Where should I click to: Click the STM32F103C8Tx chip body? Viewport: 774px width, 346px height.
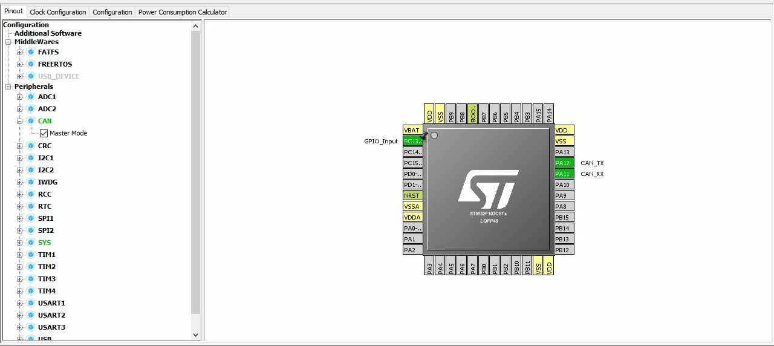(x=489, y=189)
